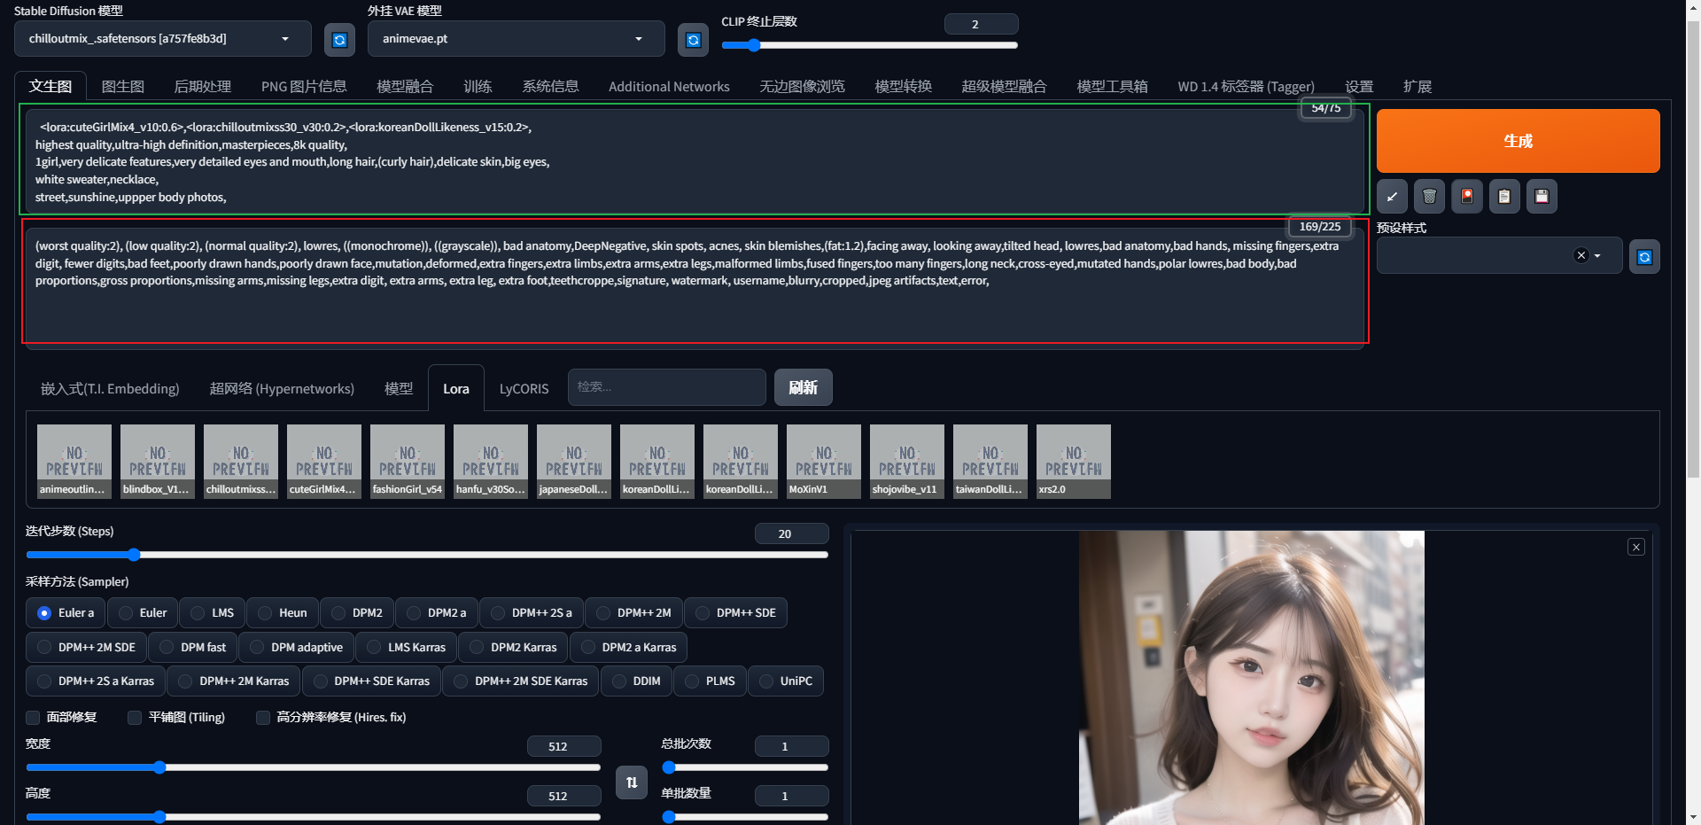Select the xrs2.0 Lora card
The image size is (1701, 825).
(1074, 462)
